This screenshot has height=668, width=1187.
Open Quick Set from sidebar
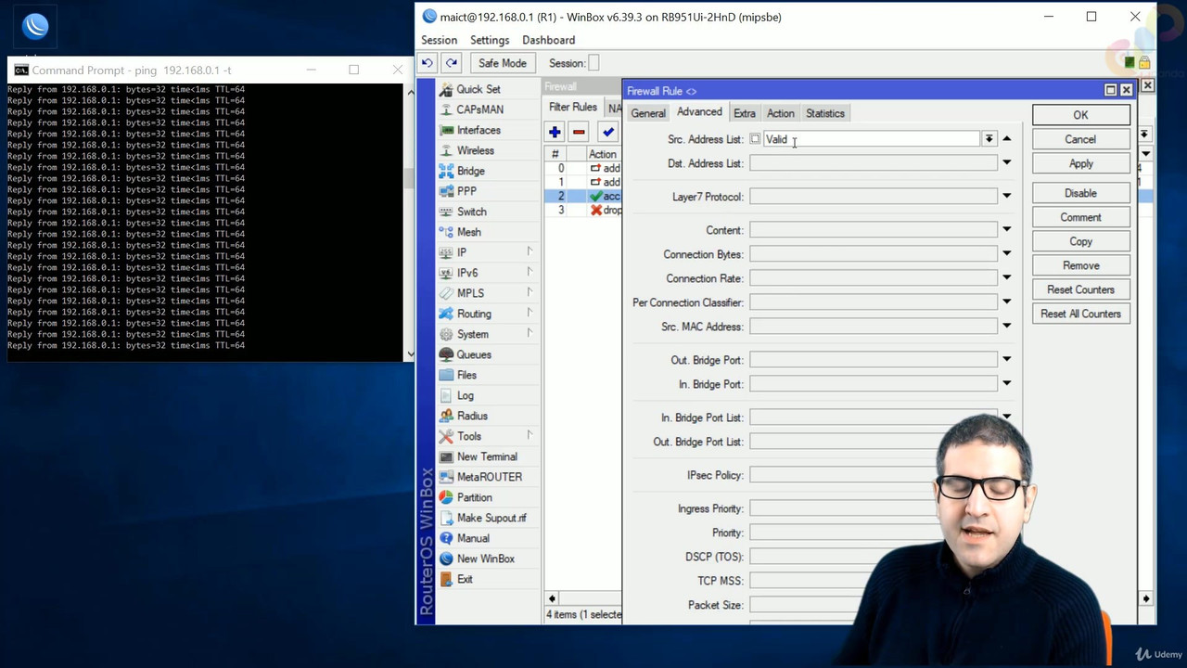[478, 89]
